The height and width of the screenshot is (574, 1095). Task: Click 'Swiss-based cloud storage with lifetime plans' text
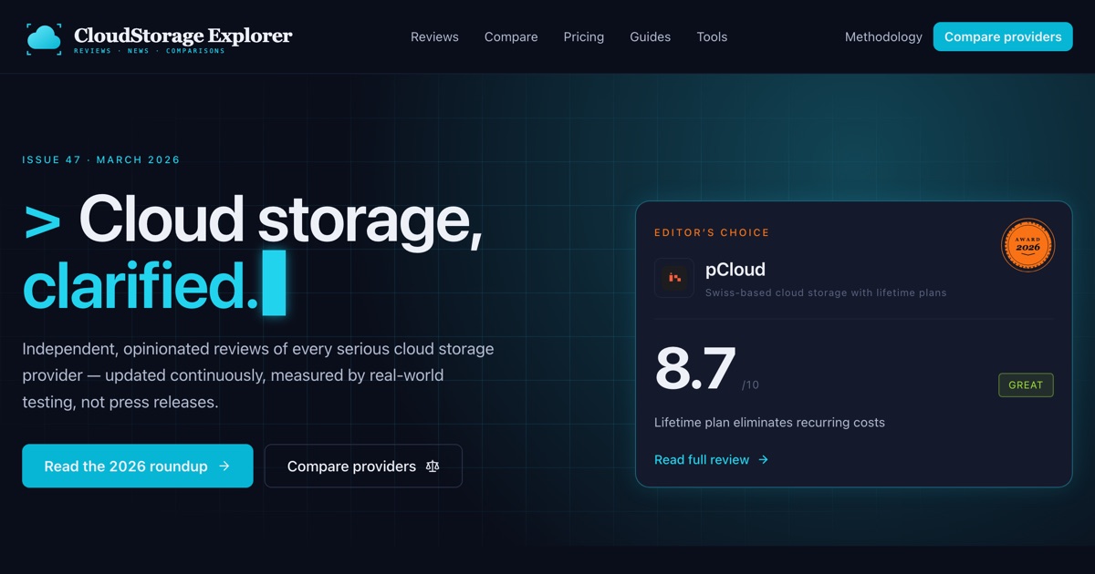point(826,292)
